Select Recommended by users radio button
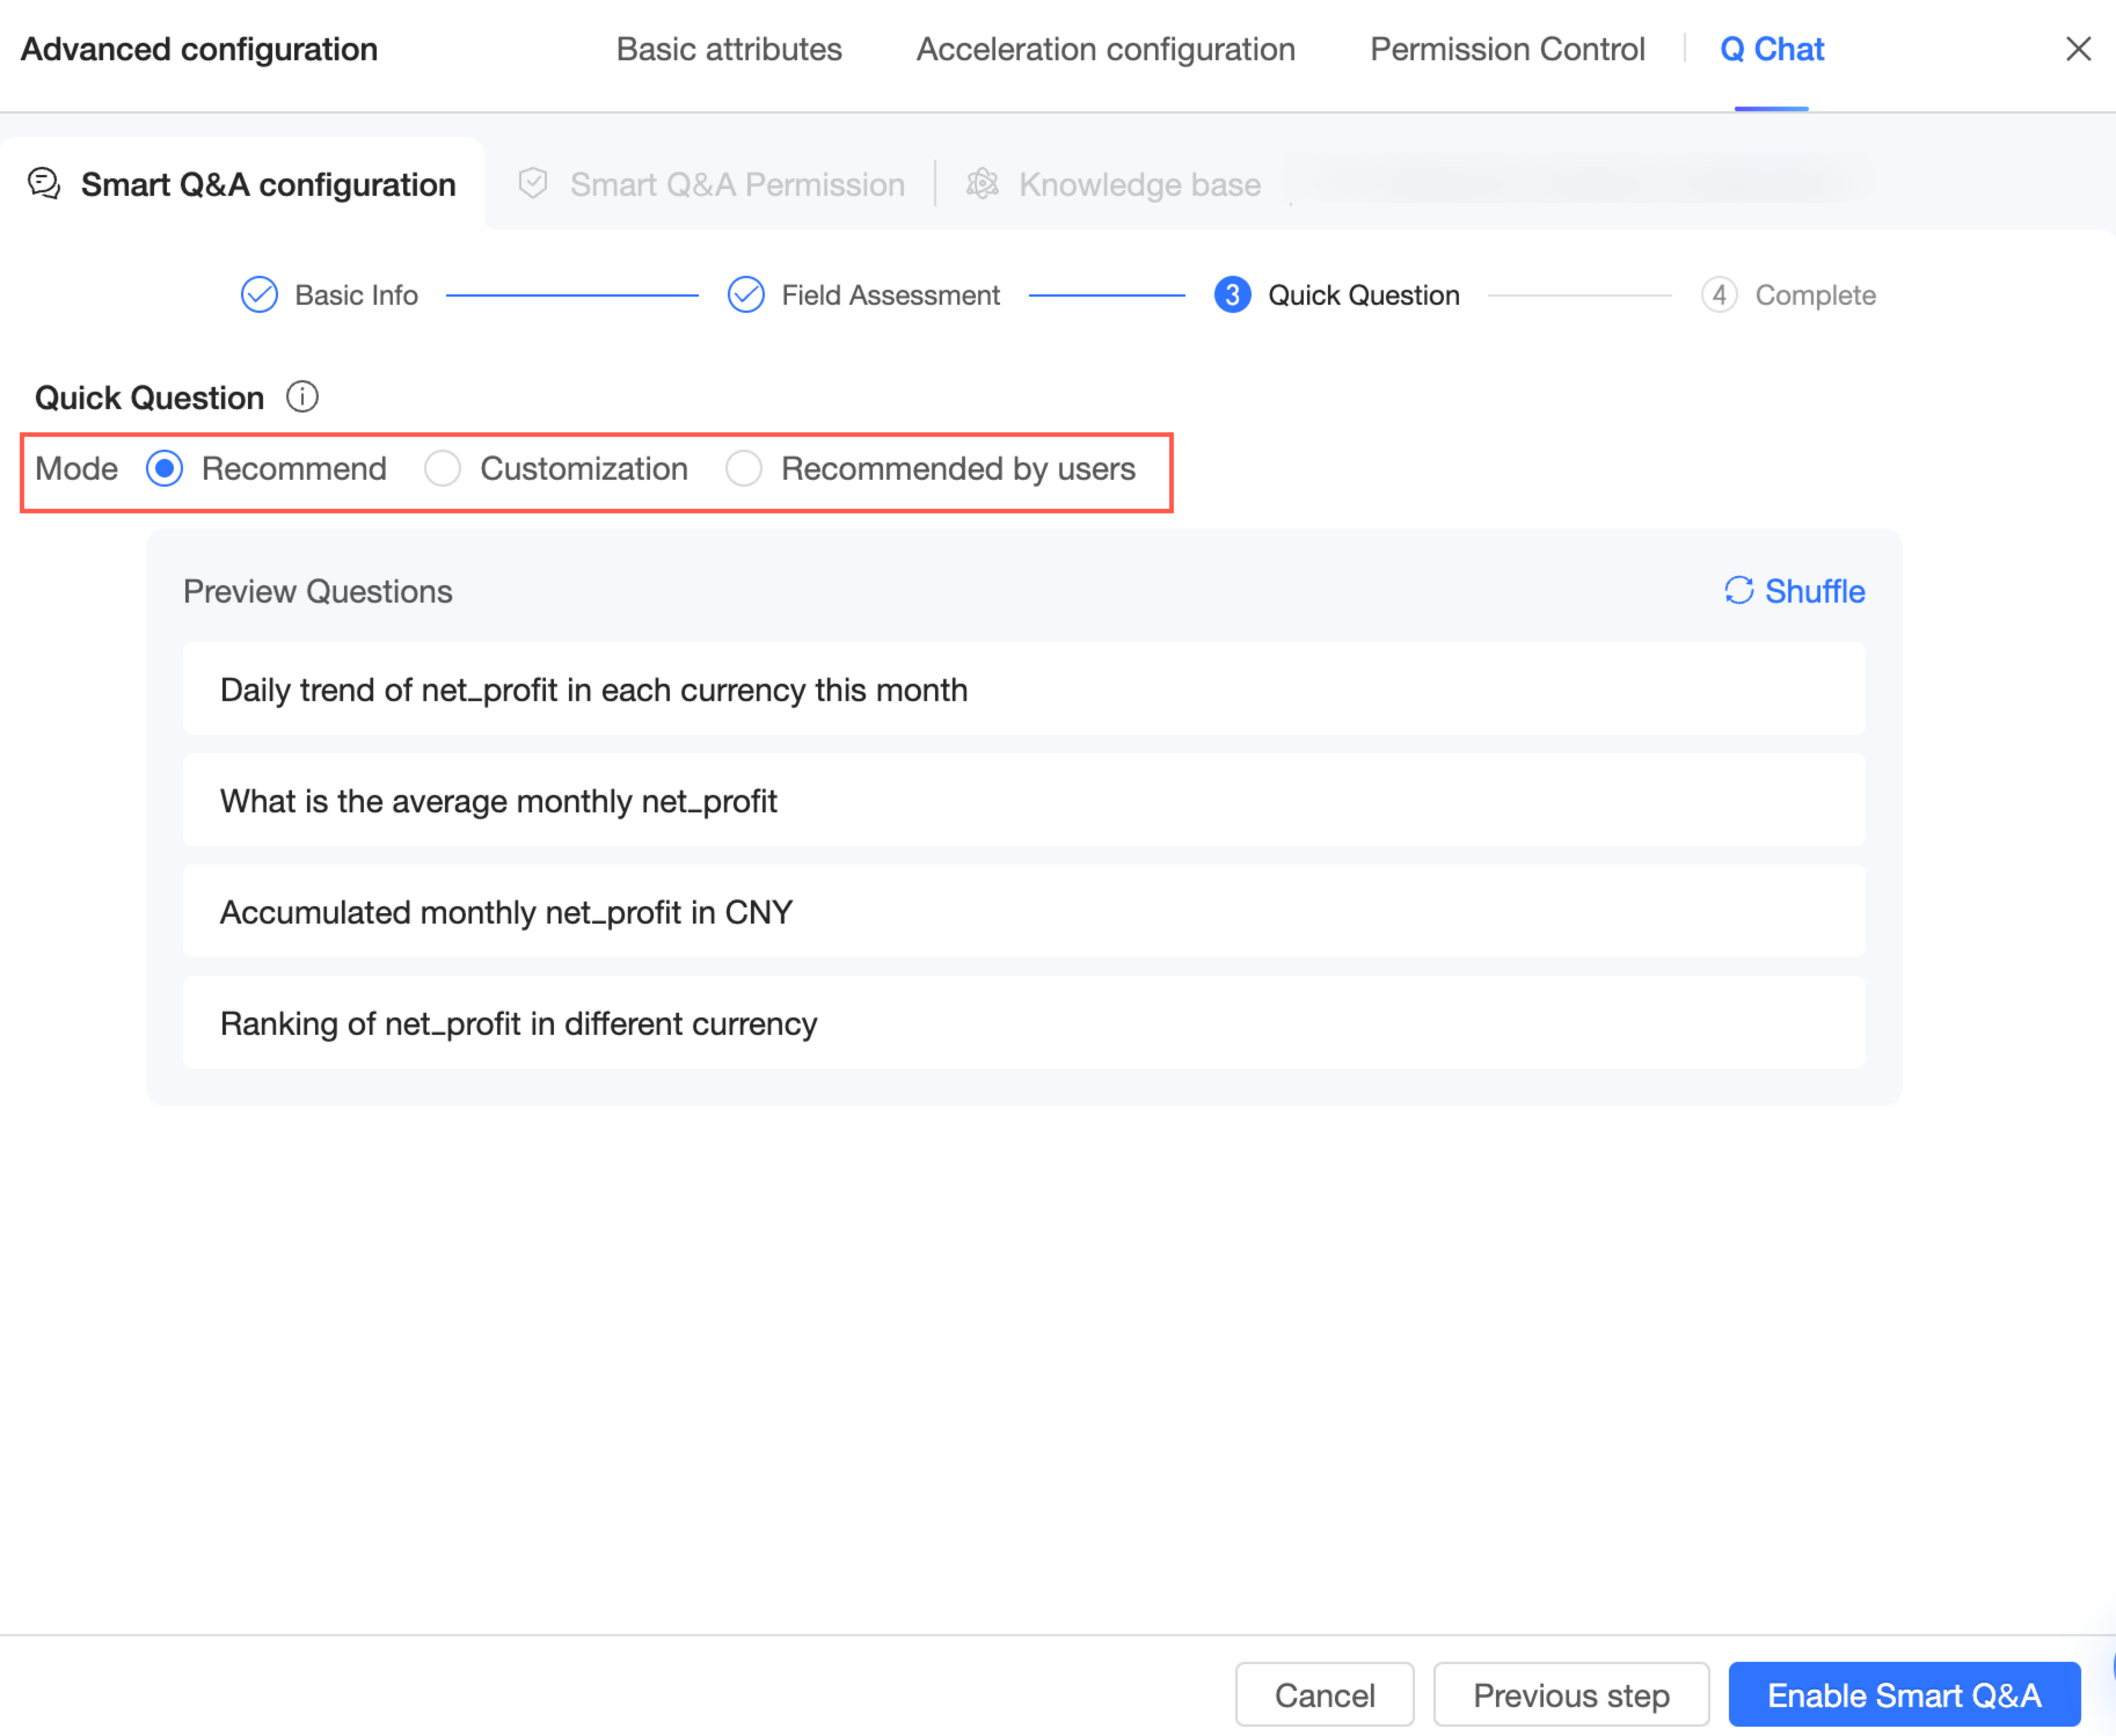Viewport: 2116px width, 1736px height. [744, 468]
